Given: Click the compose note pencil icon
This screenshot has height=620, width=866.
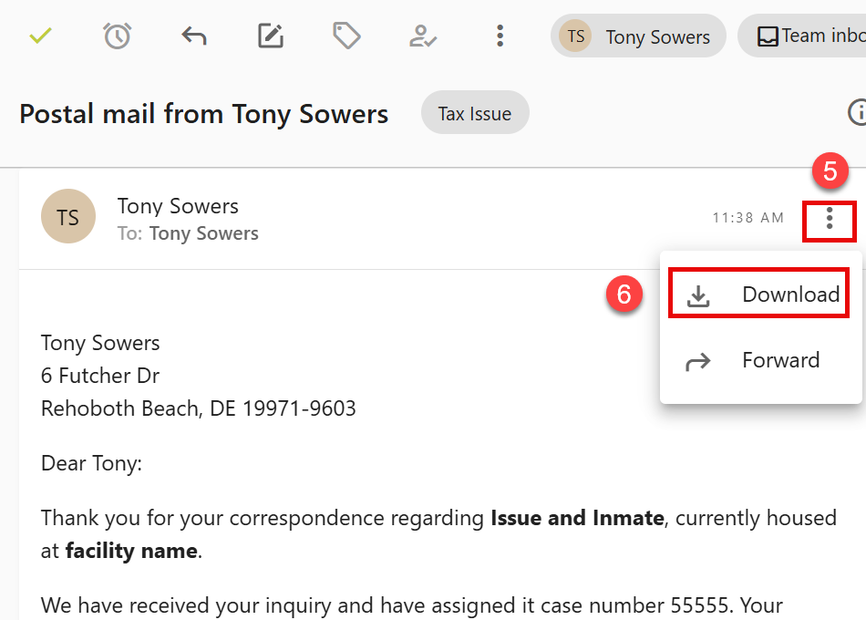Looking at the screenshot, I should click(x=270, y=36).
